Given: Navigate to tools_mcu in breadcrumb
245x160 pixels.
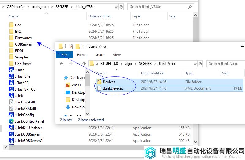Looking at the screenshot, I should 40,7.
